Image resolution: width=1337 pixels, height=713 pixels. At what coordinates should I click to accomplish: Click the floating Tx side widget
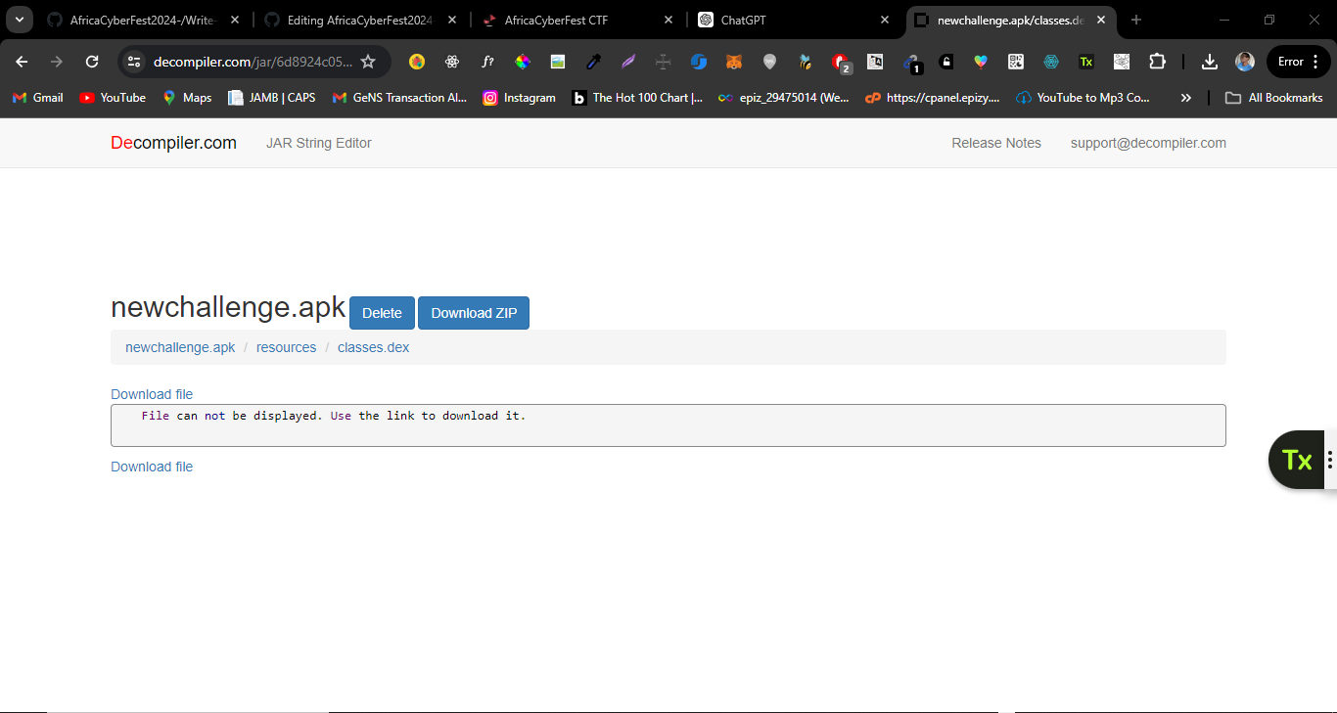coord(1297,460)
